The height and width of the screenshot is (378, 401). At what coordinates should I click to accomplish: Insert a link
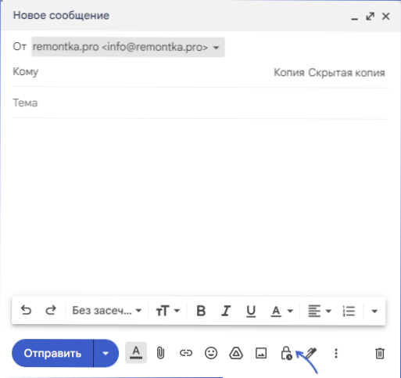pyautogui.click(x=186, y=353)
